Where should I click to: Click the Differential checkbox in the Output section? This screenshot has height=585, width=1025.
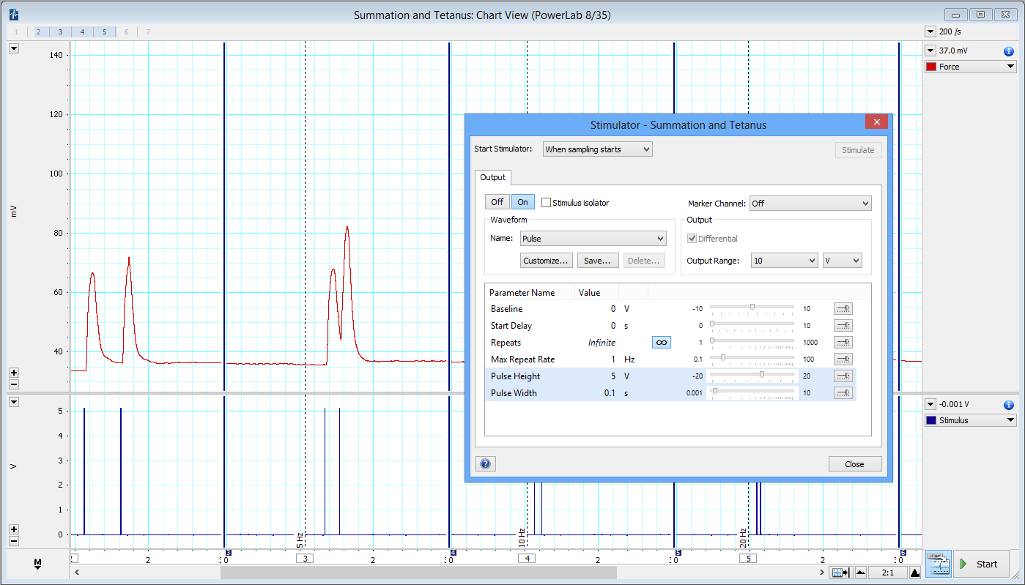[692, 238]
